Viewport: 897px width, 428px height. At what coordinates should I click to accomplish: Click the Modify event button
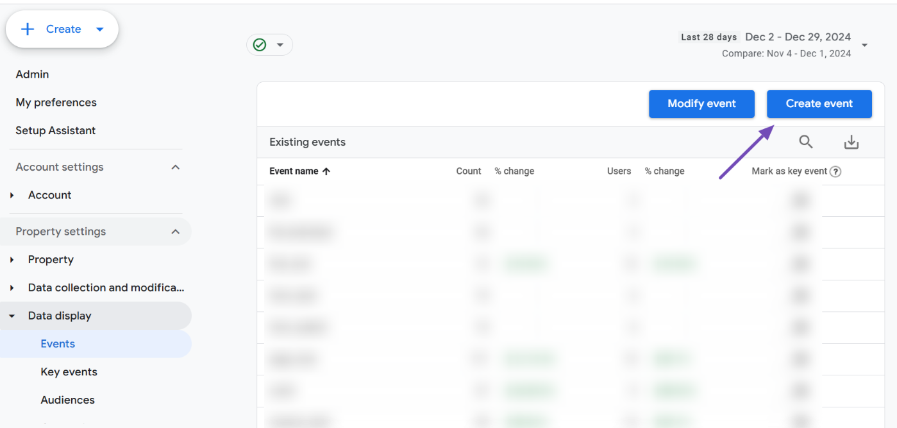[701, 103]
